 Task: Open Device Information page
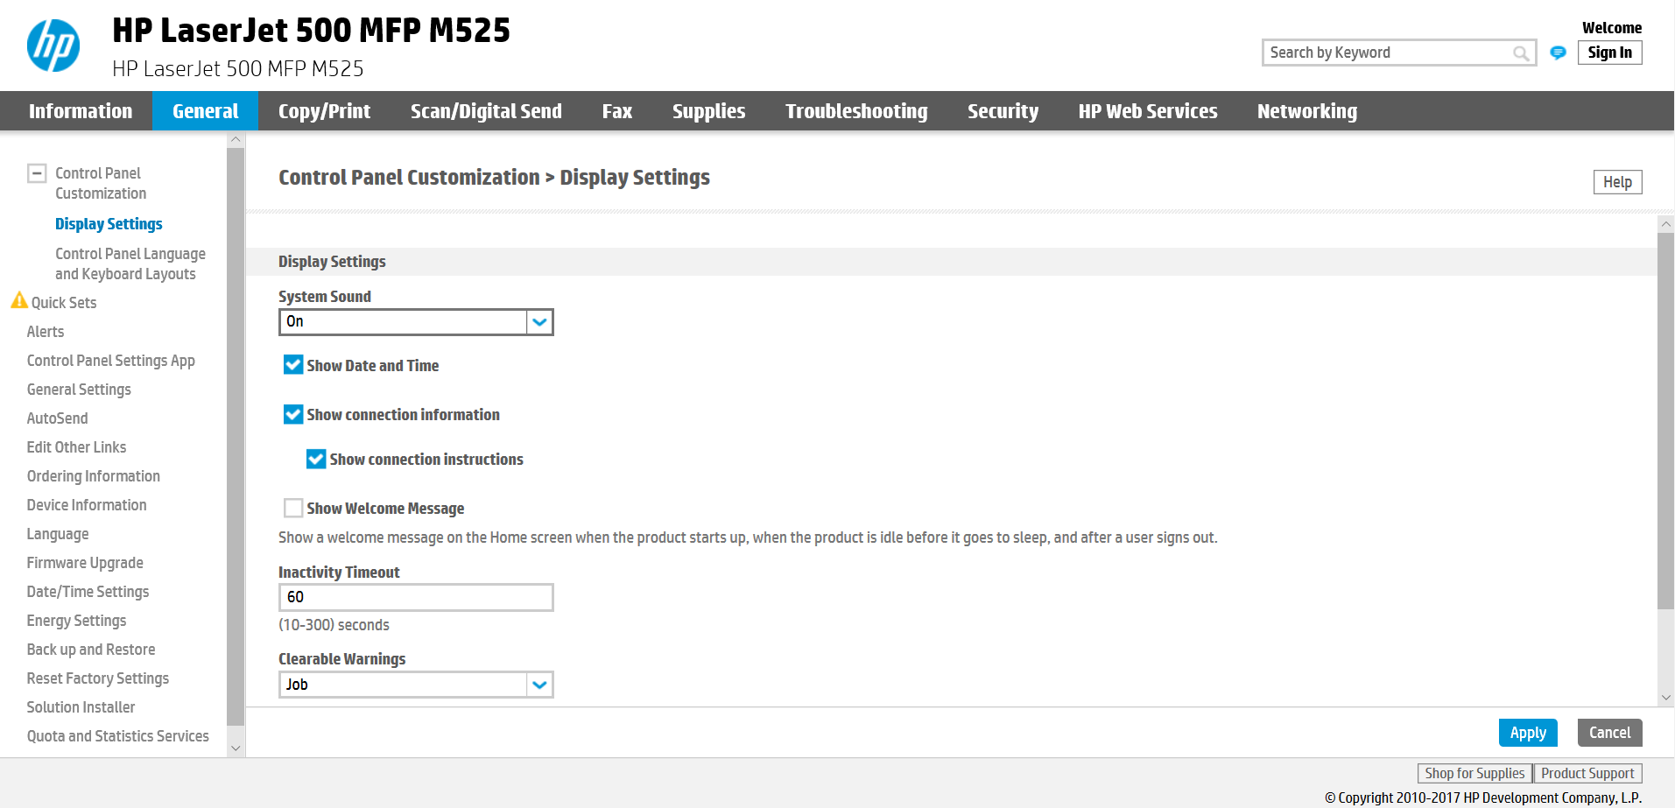(x=87, y=505)
